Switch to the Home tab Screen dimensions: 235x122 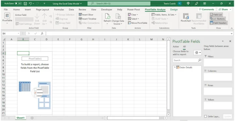(x=16, y=9)
